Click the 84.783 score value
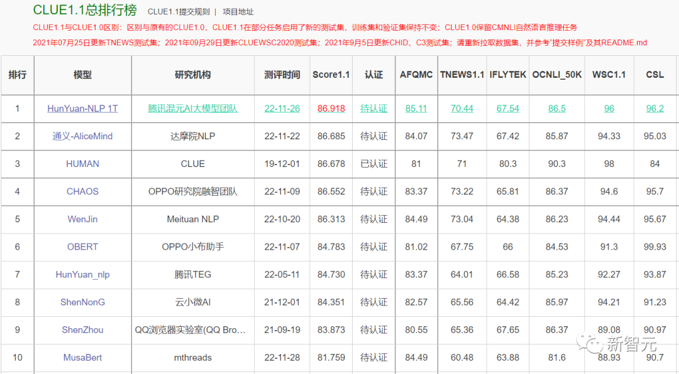Image resolution: width=679 pixels, height=374 pixels. tap(331, 247)
